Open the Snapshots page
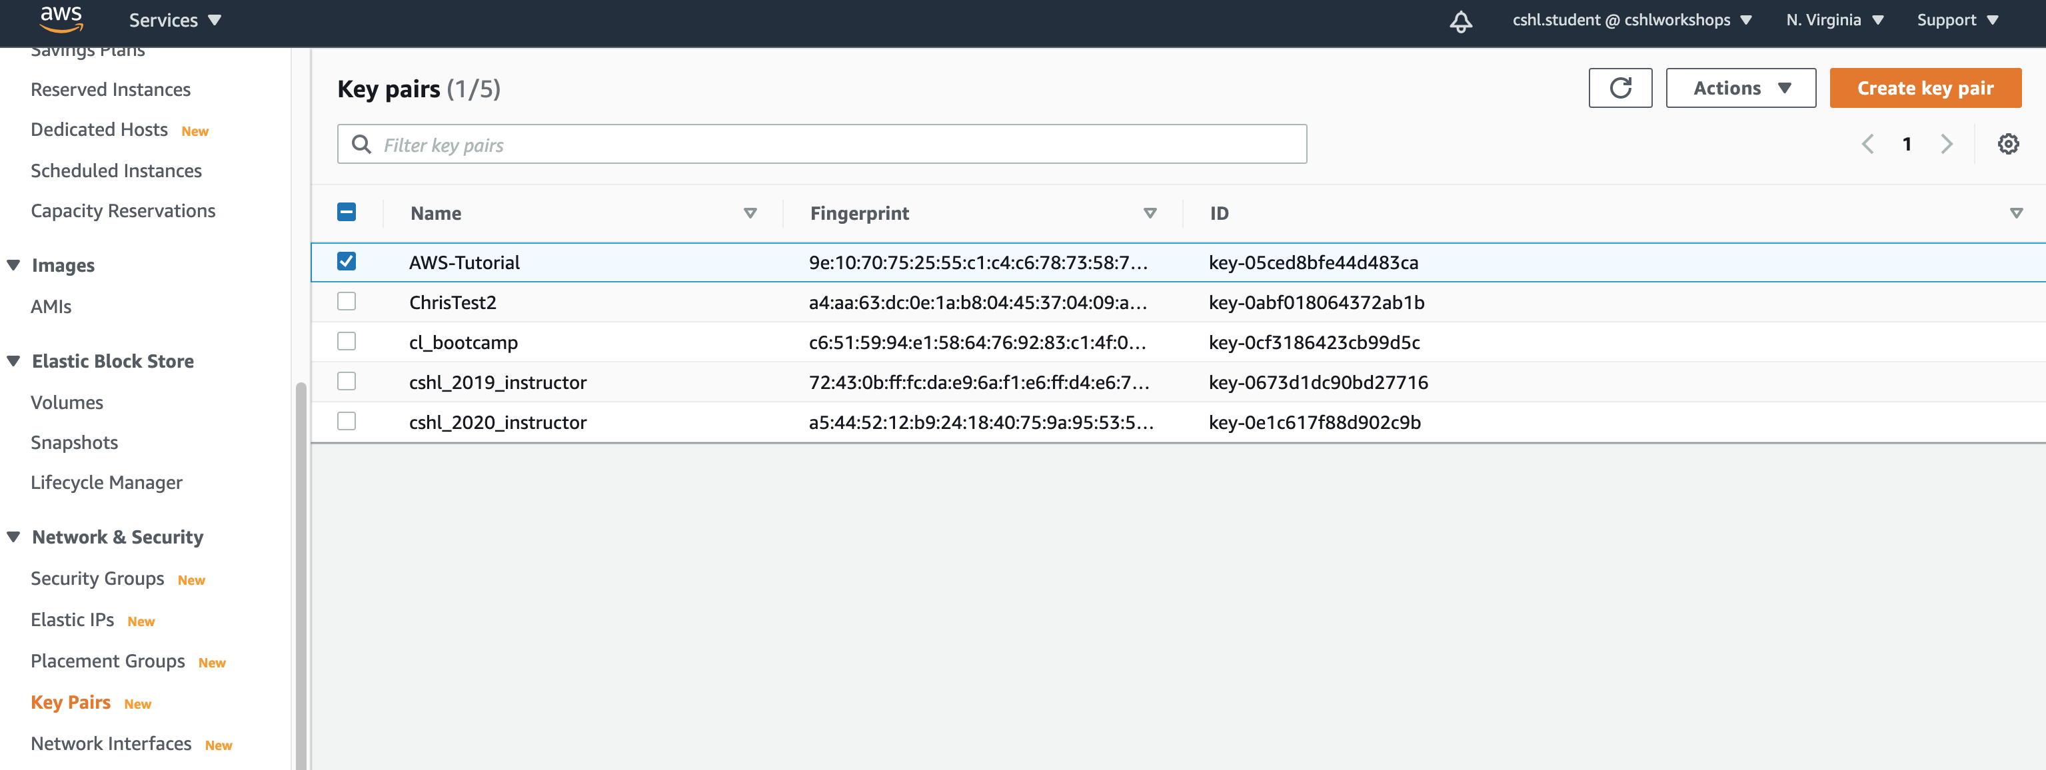Screen dimensions: 2046x770 74,442
